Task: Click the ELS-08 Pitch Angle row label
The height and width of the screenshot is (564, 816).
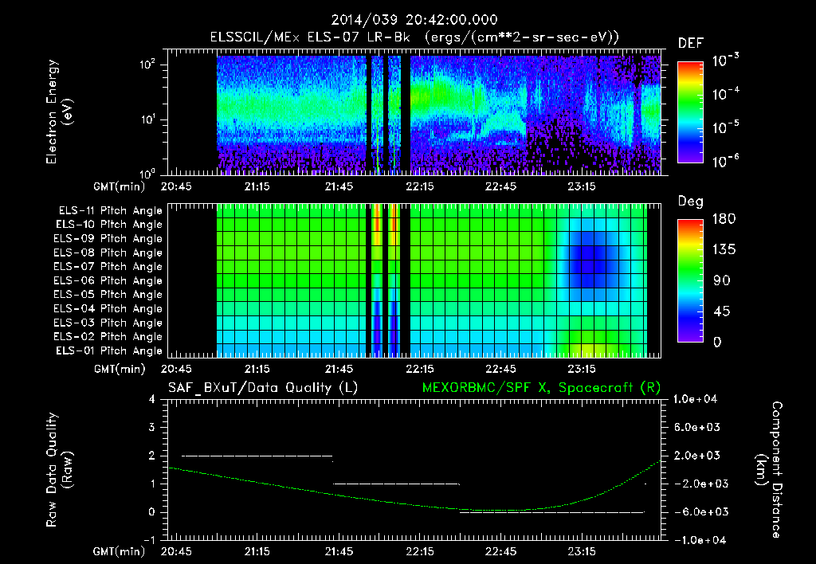Action: (108, 253)
